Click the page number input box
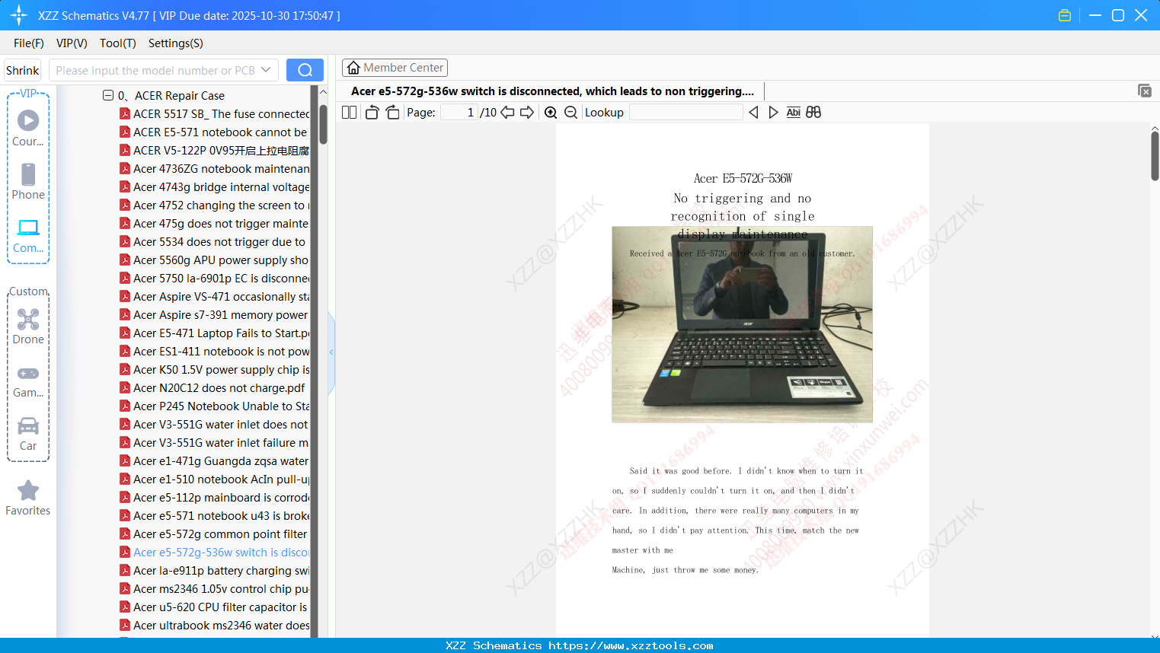Screen dimensions: 1160x653 [x=459, y=113]
